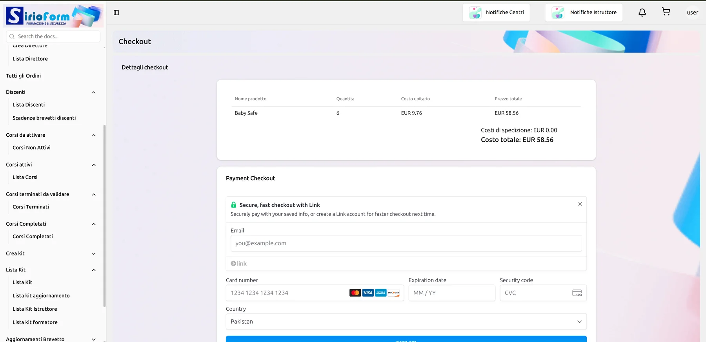
Task: Expand the Aggiornamenti Brevetto section
Action: [94, 340]
